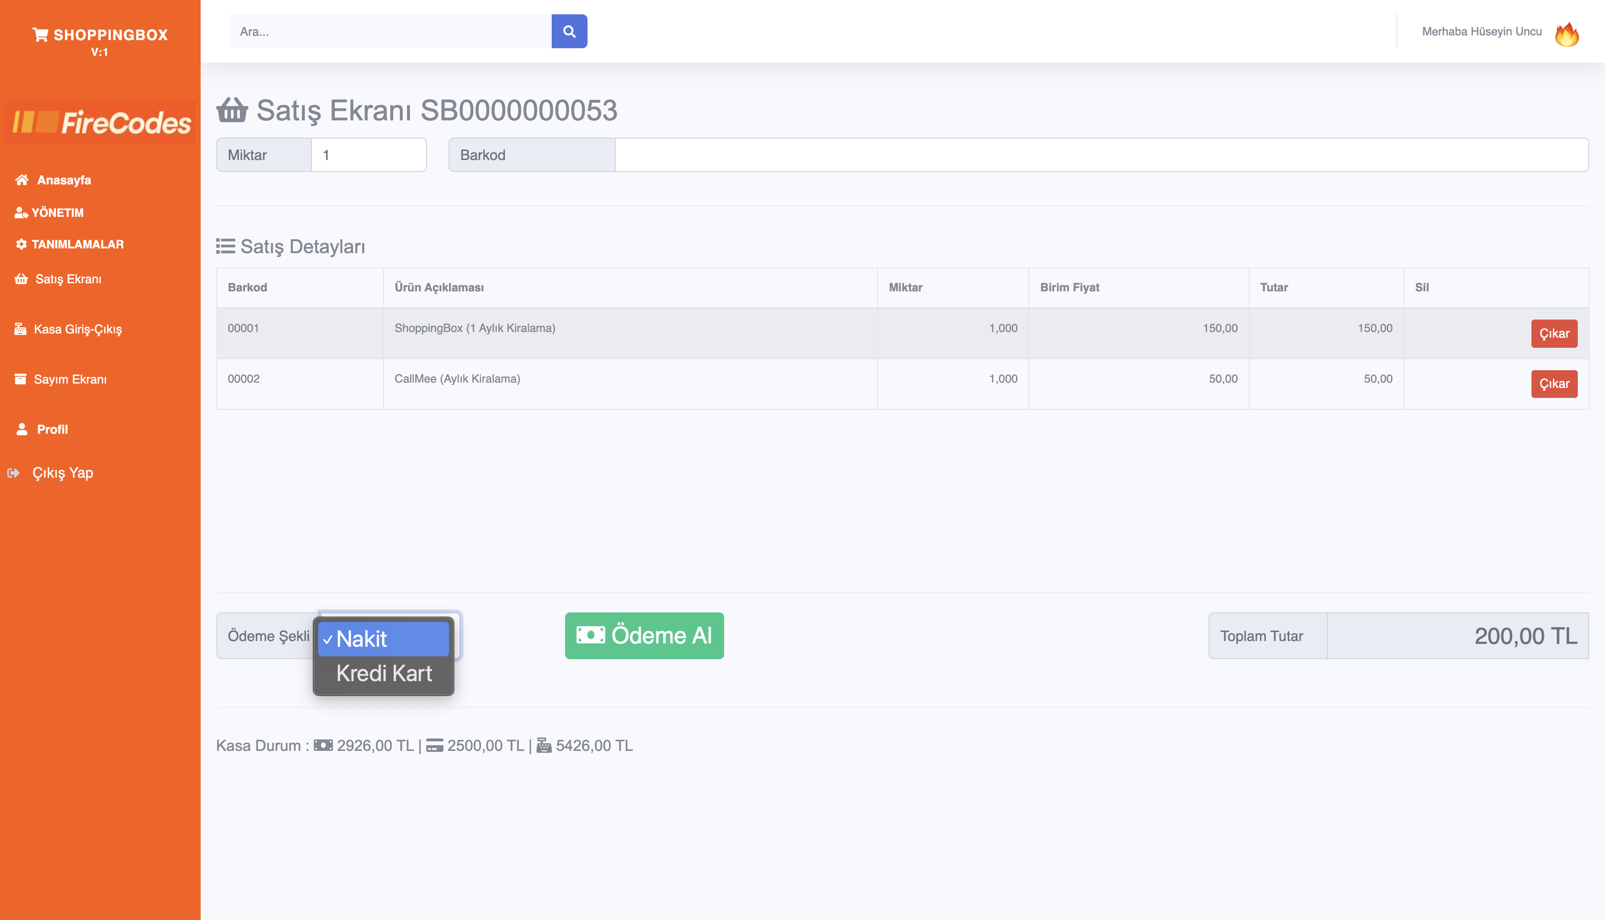Remove ShoppingBox row with Çıkar button
Image resolution: width=1605 pixels, height=920 pixels.
point(1553,333)
